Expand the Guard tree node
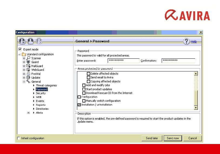The width and height of the screenshot is (220, 154). tap(24, 62)
